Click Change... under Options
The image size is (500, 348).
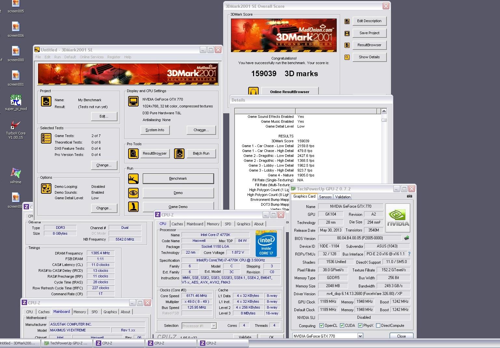point(104,208)
